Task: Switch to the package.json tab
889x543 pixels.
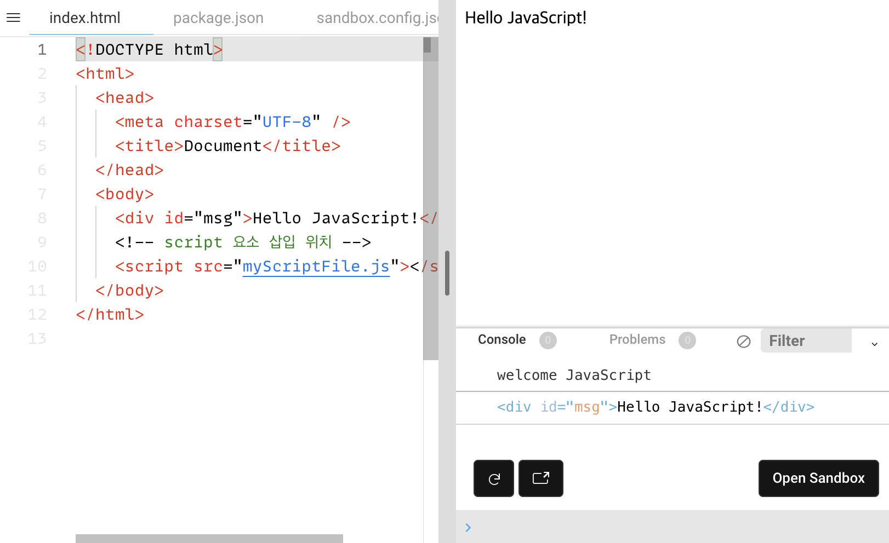Action: (x=218, y=18)
